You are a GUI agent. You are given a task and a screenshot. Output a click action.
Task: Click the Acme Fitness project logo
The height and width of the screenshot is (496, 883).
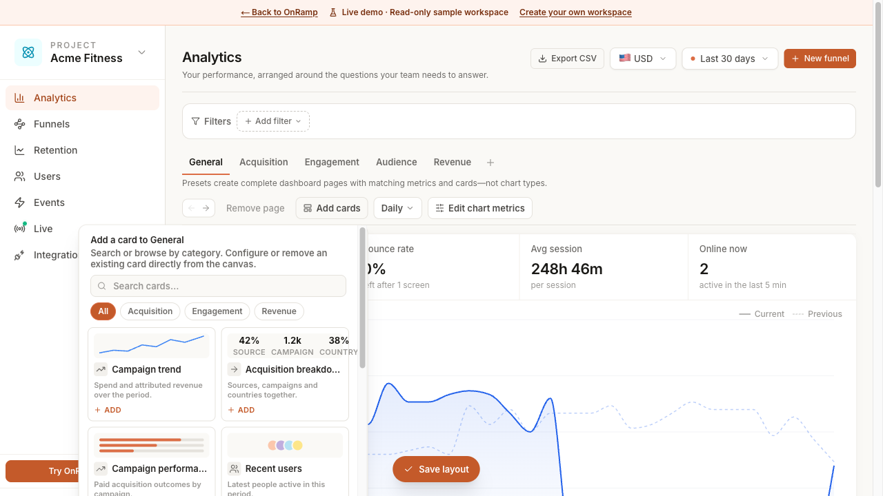[x=28, y=52]
